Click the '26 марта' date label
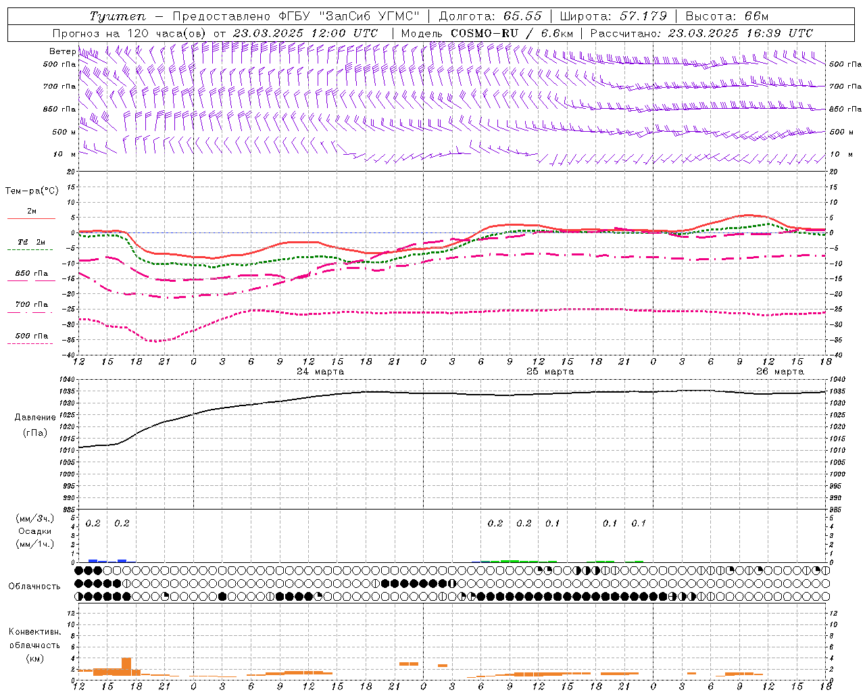This screenshot has height=692, width=865. 779,372
